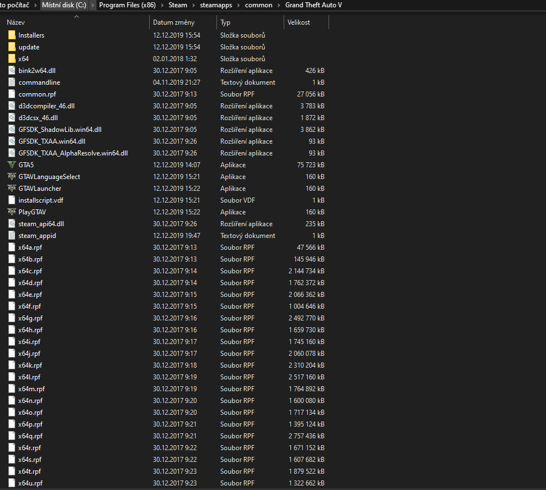Select the x64q.rpf file name
The width and height of the screenshot is (546, 490).
pos(31,436)
